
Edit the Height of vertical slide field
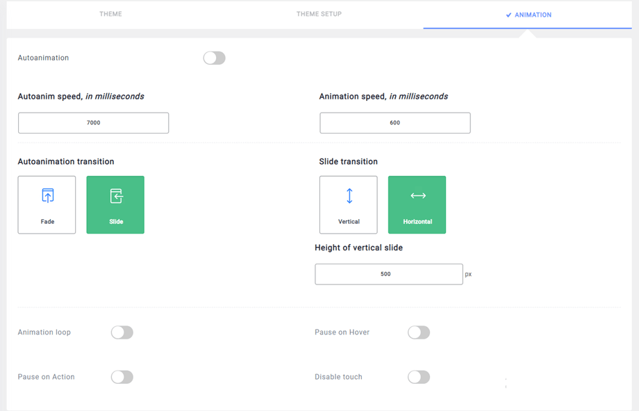(x=388, y=274)
